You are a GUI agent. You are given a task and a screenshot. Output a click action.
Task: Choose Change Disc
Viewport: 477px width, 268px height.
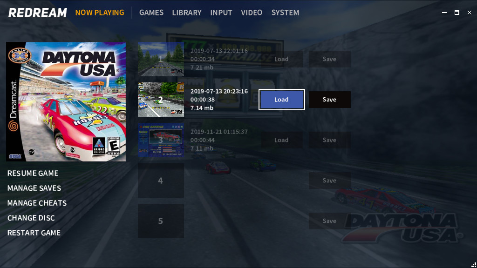point(31,218)
